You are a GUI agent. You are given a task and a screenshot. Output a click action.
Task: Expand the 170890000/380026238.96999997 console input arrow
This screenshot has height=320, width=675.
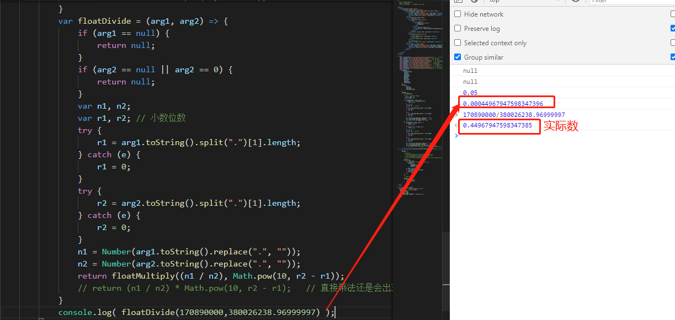pyautogui.click(x=456, y=115)
